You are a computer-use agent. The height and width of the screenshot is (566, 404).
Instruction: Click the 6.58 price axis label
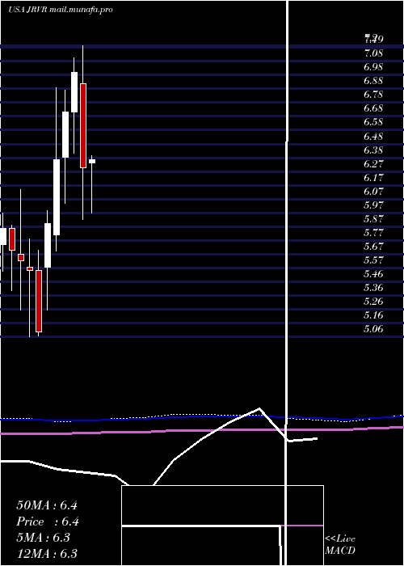pos(373,122)
